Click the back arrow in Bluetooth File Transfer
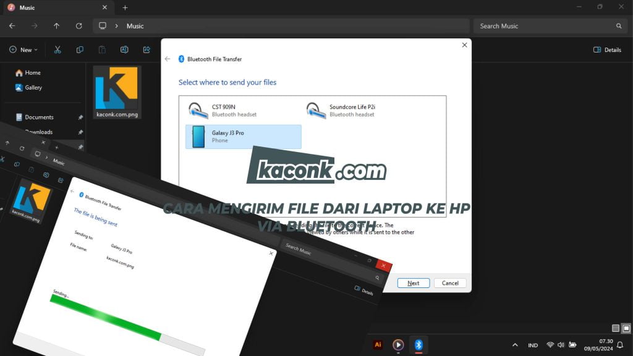 [x=168, y=59]
